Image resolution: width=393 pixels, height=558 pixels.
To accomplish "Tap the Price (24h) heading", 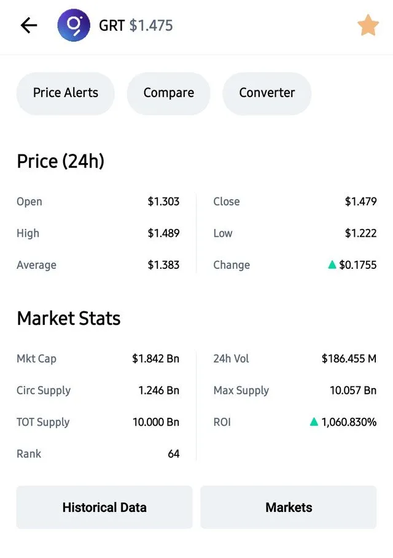I will point(61,162).
